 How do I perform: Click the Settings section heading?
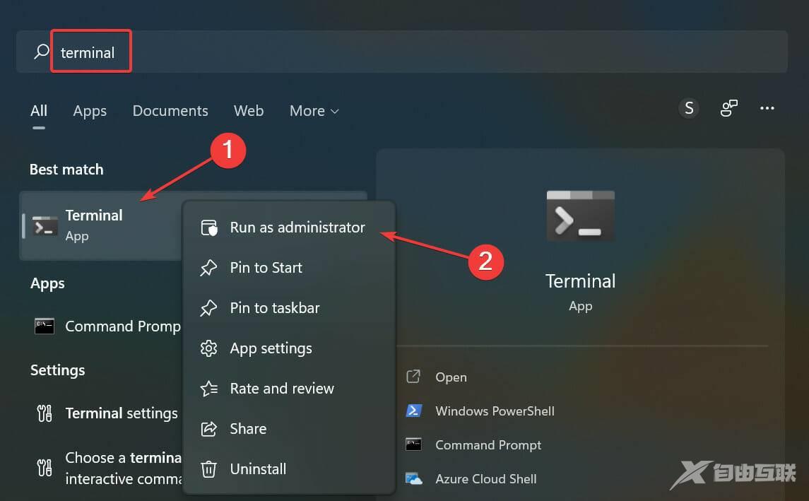[x=58, y=370]
